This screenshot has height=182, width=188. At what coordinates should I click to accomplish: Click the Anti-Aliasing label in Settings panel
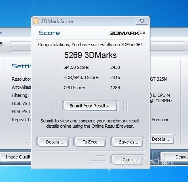tap(21, 87)
